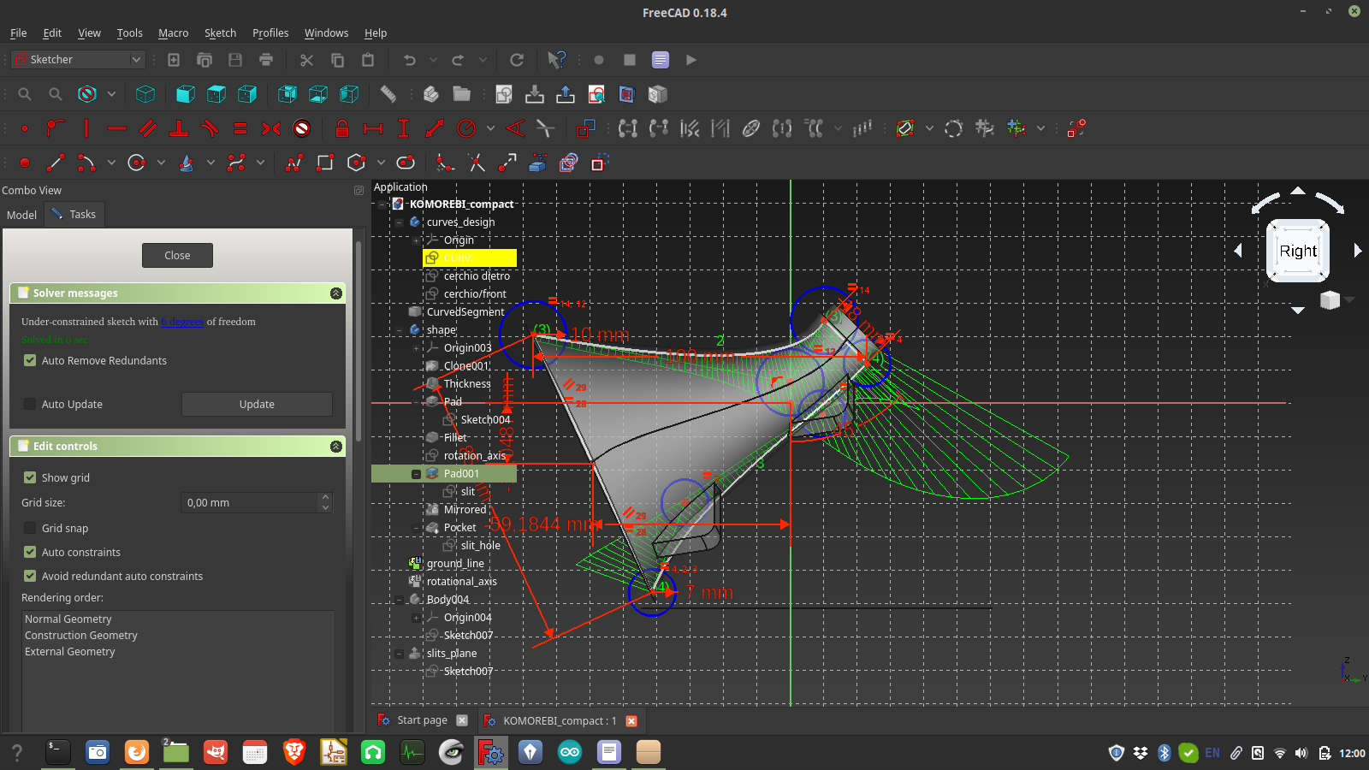Screen dimensions: 1369x770
Task: Click the Update button
Action: pyautogui.click(x=257, y=404)
